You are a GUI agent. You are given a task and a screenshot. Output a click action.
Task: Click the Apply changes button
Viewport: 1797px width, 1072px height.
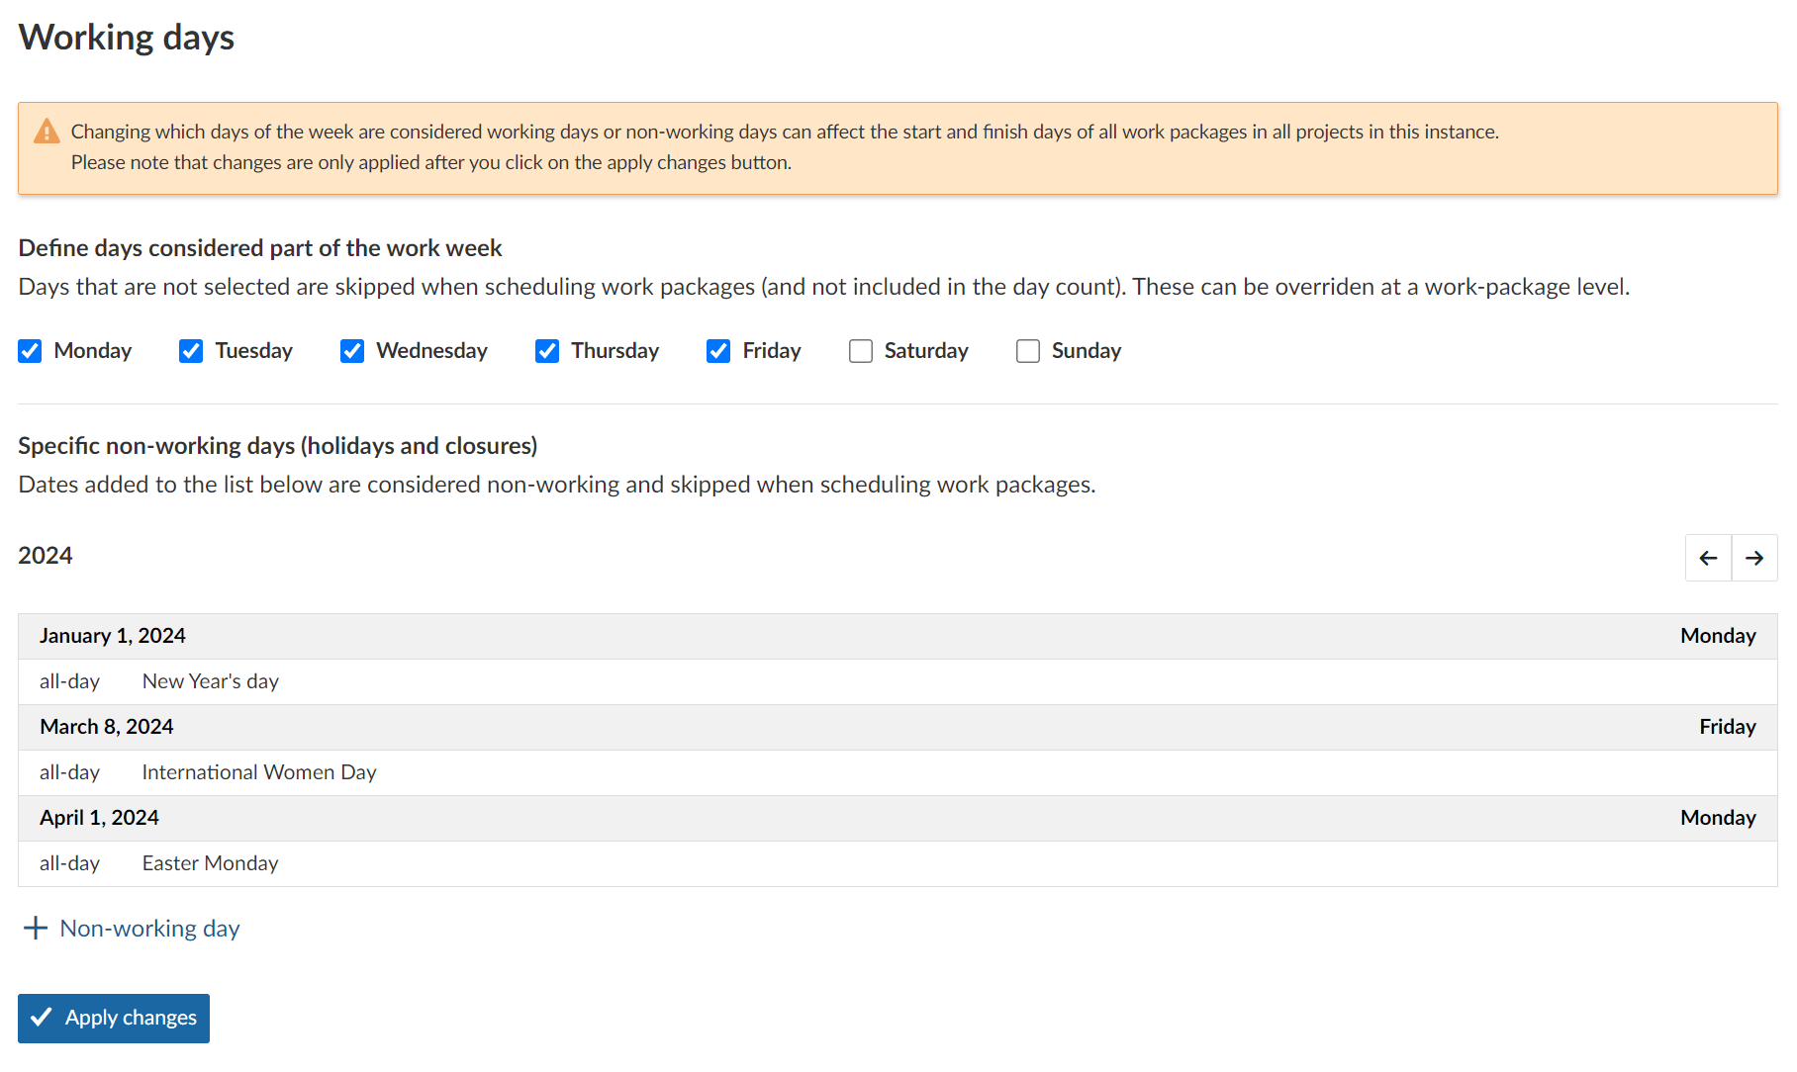coord(113,1018)
